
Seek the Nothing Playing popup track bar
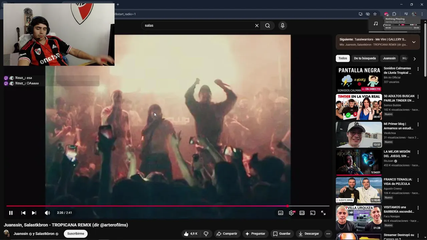click(x=402, y=28)
